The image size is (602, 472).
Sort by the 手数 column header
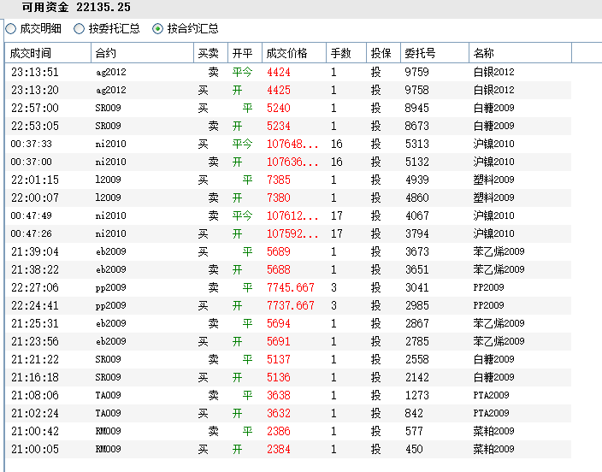pyautogui.click(x=346, y=53)
